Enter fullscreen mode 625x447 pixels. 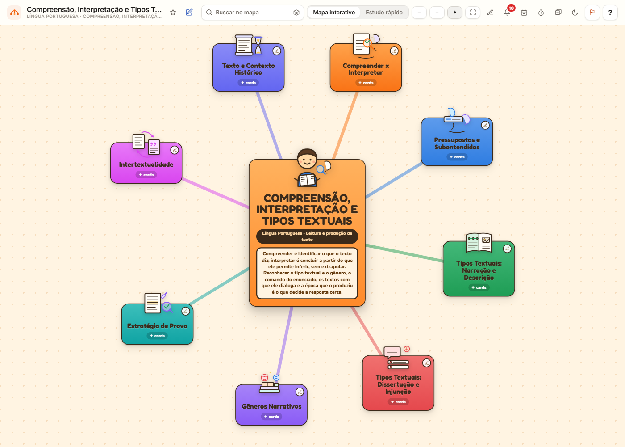(x=473, y=13)
